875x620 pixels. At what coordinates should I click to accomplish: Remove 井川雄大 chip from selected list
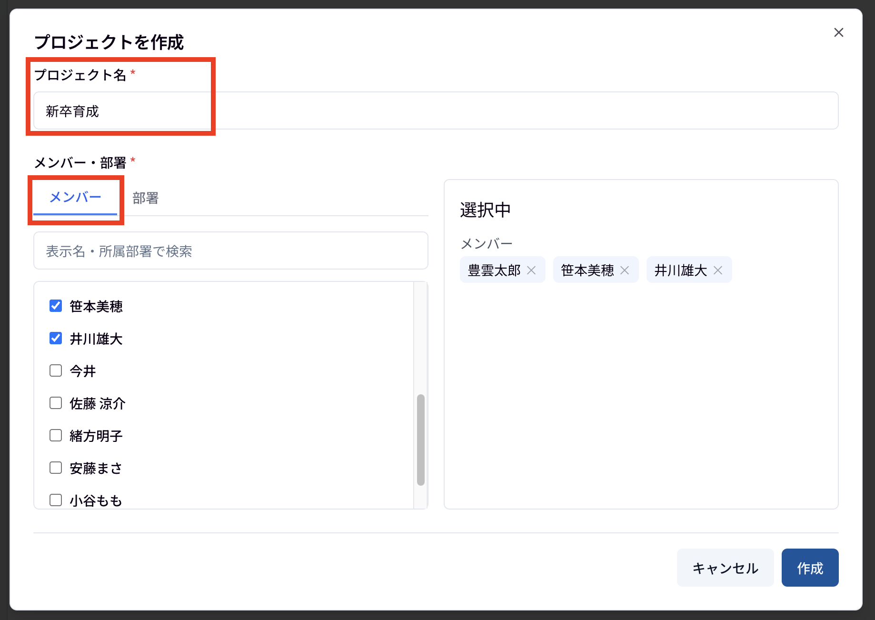pos(718,270)
